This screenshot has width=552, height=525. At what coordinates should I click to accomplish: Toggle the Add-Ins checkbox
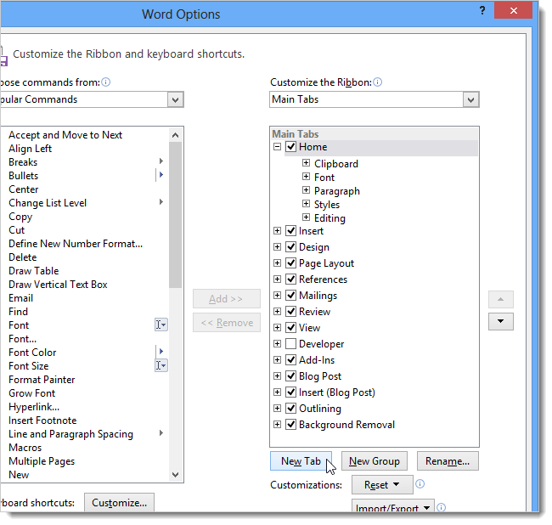tap(290, 359)
